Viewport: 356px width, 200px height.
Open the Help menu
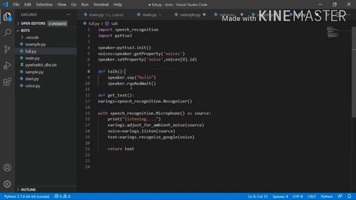117,4
